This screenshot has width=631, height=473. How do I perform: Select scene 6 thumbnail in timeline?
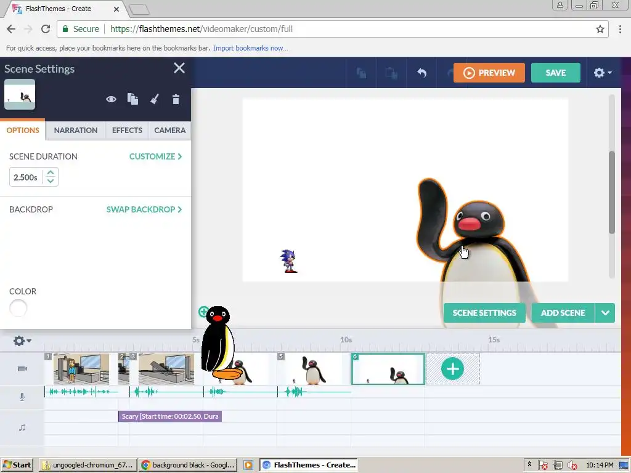click(388, 369)
